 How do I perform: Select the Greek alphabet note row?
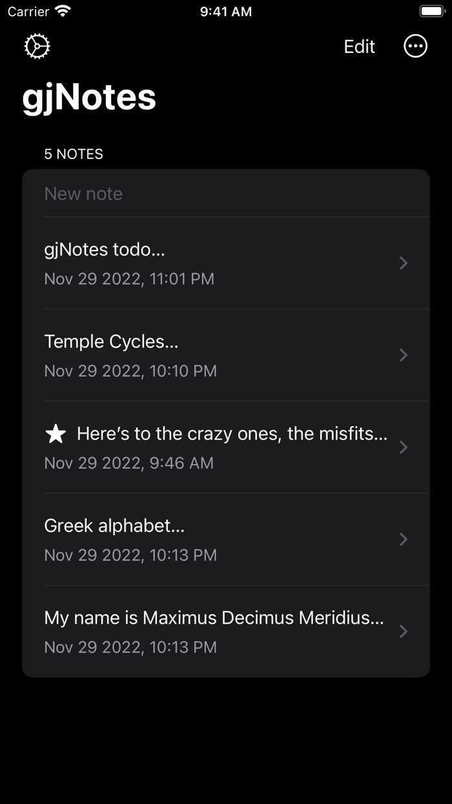coord(114,525)
